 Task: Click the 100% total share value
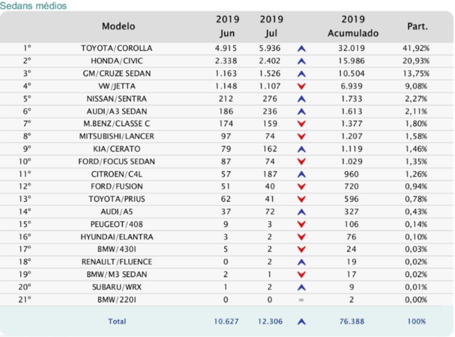417,321
